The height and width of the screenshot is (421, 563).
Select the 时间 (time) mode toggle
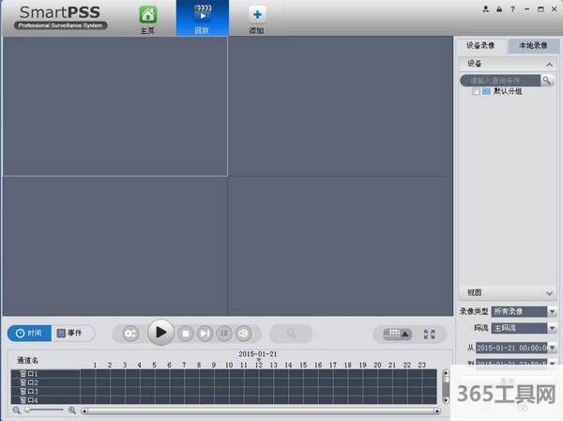[x=28, y=334]
